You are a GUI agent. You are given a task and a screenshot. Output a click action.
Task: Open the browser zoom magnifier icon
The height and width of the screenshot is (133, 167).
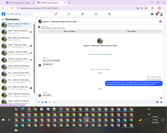pyautogui.click(x=142, y=8)
